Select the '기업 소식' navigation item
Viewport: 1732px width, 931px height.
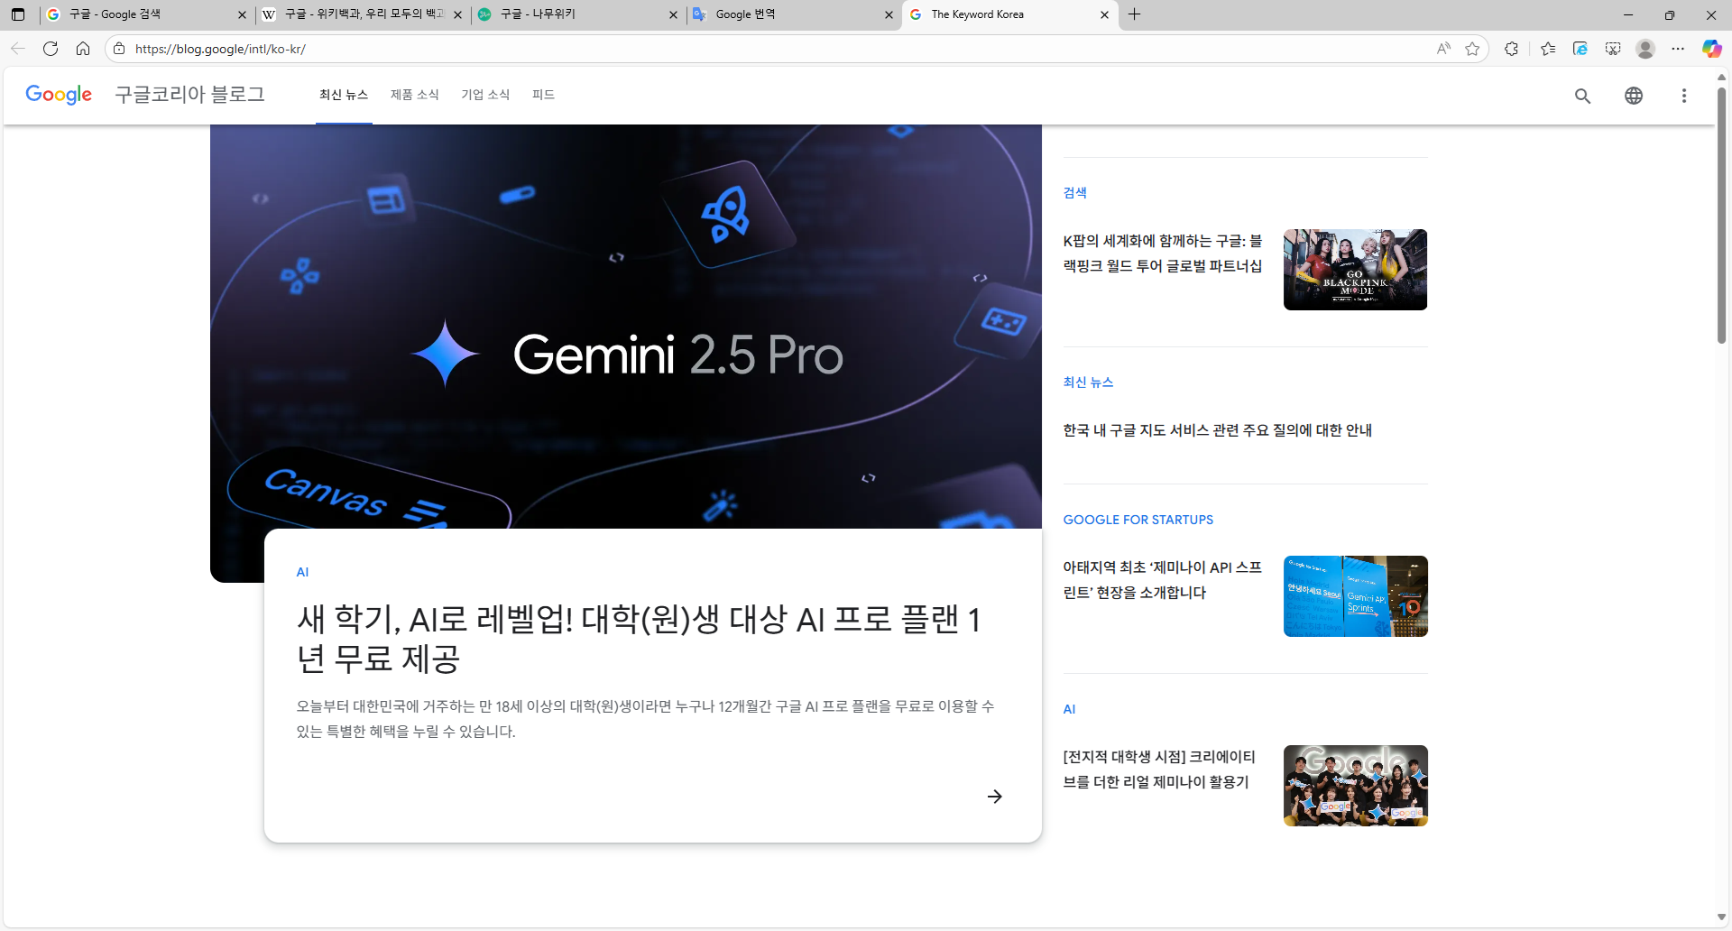coord(485,95)
